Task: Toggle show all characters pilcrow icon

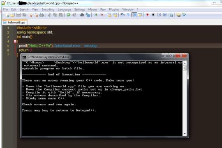Action: pyautogui.click(x=128, y=15)
